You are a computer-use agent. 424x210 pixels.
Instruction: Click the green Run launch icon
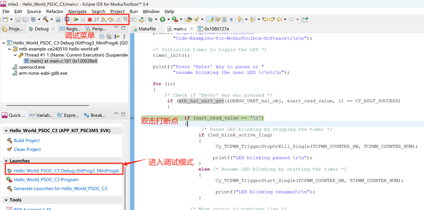(162, 20)
